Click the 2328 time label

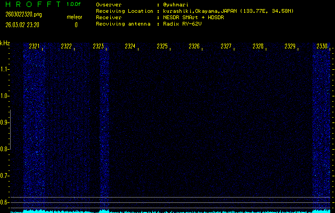click(258, 47)
